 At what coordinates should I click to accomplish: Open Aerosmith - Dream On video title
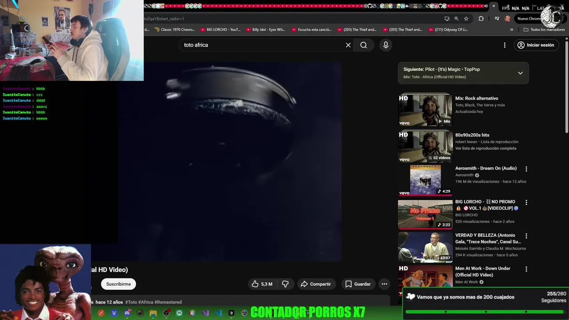pos(486,168)
